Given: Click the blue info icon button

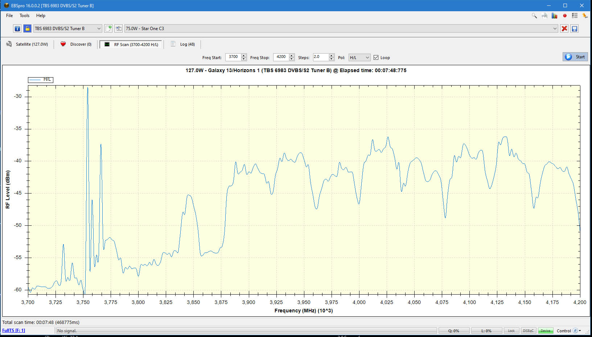Looking at the screenshot, I should click(x=17, y=29).
